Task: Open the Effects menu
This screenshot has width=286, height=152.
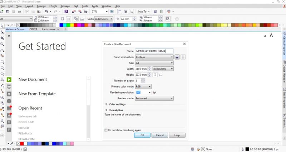Action: (x=53, y=6)
